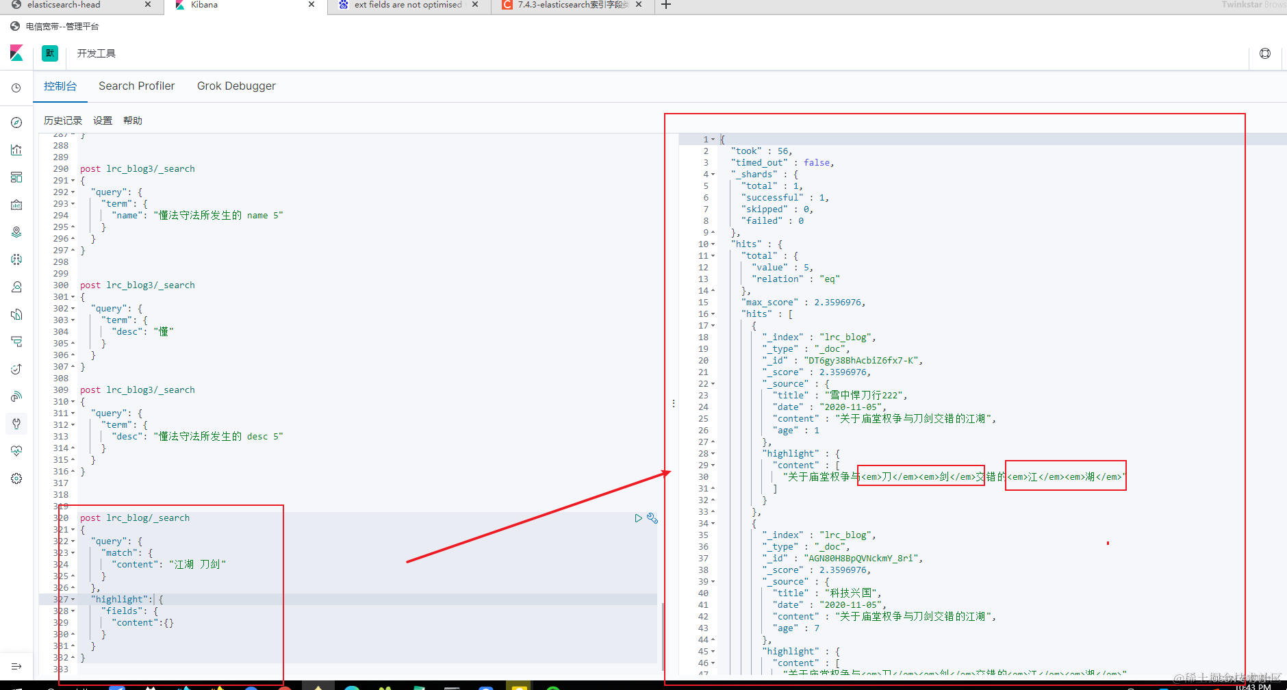The width and height of the screenshot is (1287, 690).
Task: Collapse "_source" object at output line 39
Action: pos(713,582)
